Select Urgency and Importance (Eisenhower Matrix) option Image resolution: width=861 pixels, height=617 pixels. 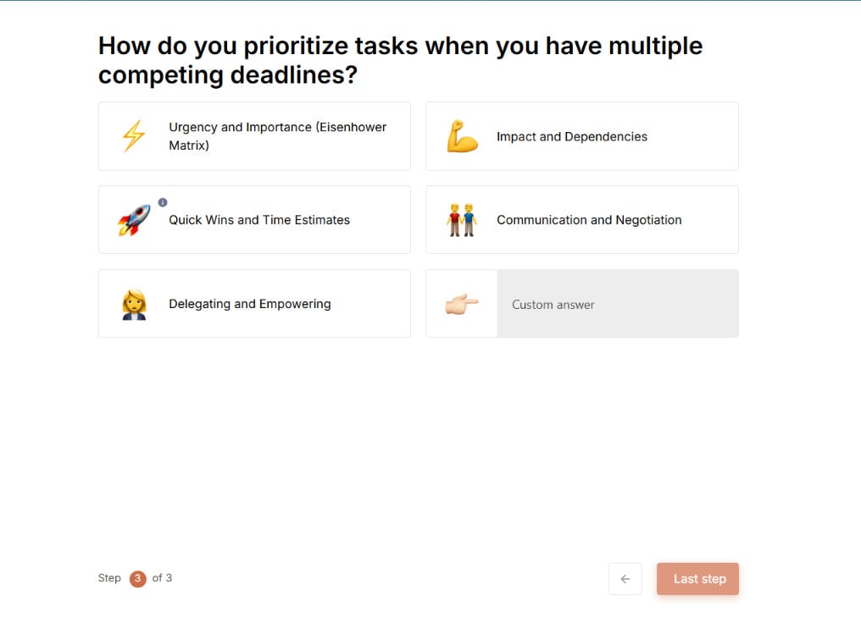coord(254,136)
